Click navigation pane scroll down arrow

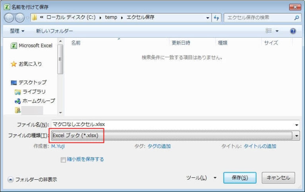(x=60, y=112)
